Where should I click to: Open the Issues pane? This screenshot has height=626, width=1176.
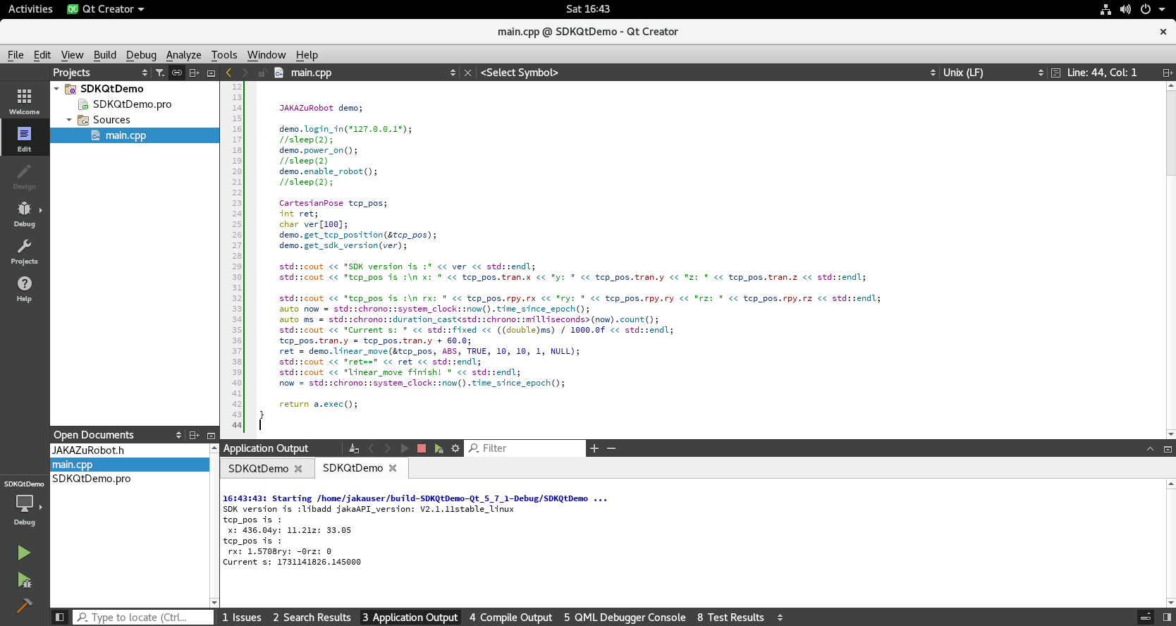coord(242,618)
